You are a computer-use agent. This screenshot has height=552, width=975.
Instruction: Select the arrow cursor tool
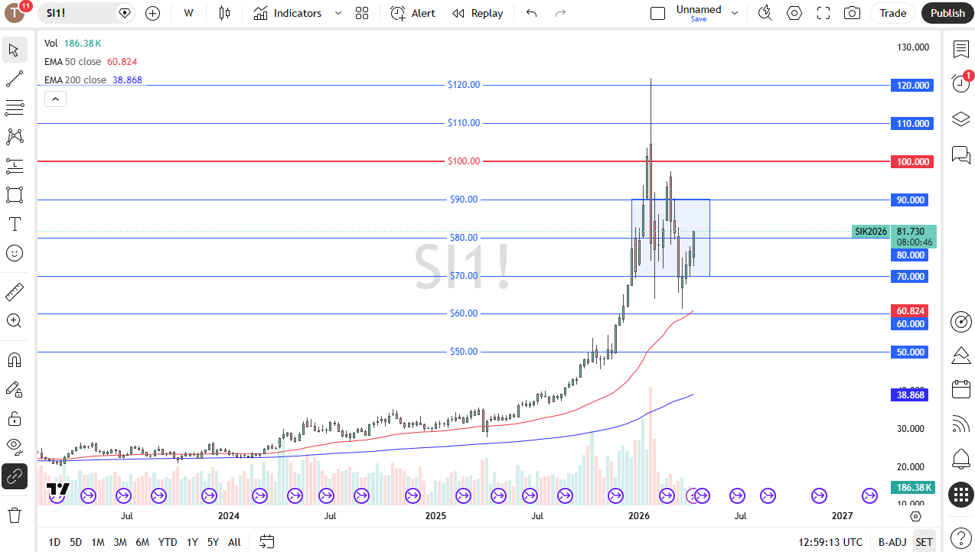coord(14,50)
